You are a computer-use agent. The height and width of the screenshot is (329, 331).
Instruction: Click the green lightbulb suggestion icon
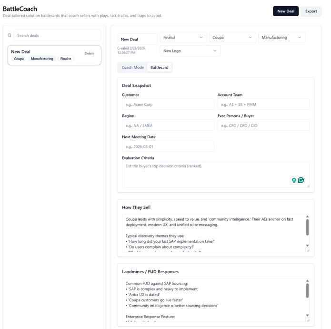point(294,180)
